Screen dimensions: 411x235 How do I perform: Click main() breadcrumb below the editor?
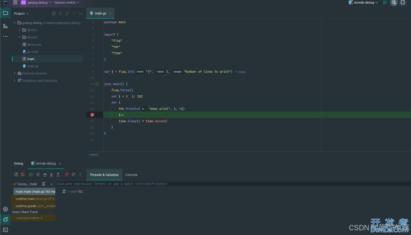94,155
